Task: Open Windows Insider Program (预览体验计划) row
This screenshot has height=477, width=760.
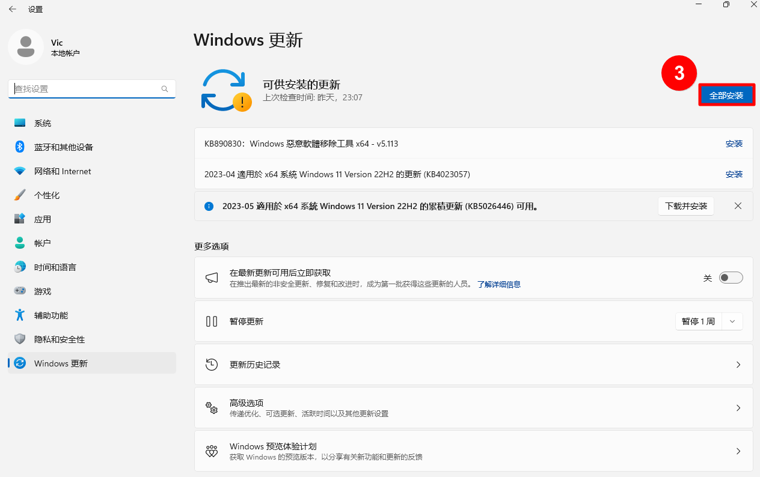Action: [x=473, y=451]
